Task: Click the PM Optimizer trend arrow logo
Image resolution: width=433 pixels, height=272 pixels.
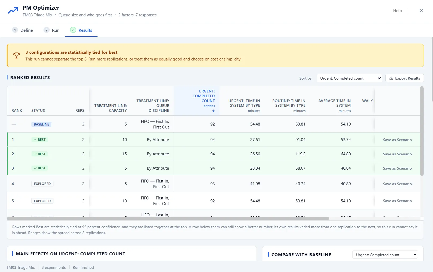Action: tap(13, 11)
